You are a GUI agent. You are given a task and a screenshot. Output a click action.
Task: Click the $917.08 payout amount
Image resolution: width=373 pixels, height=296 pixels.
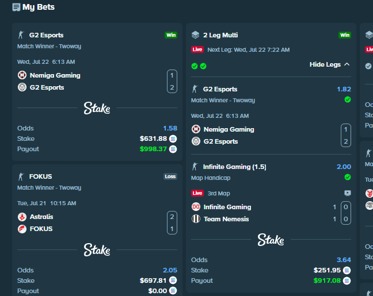pyautogui.click(x=327, y=280)
